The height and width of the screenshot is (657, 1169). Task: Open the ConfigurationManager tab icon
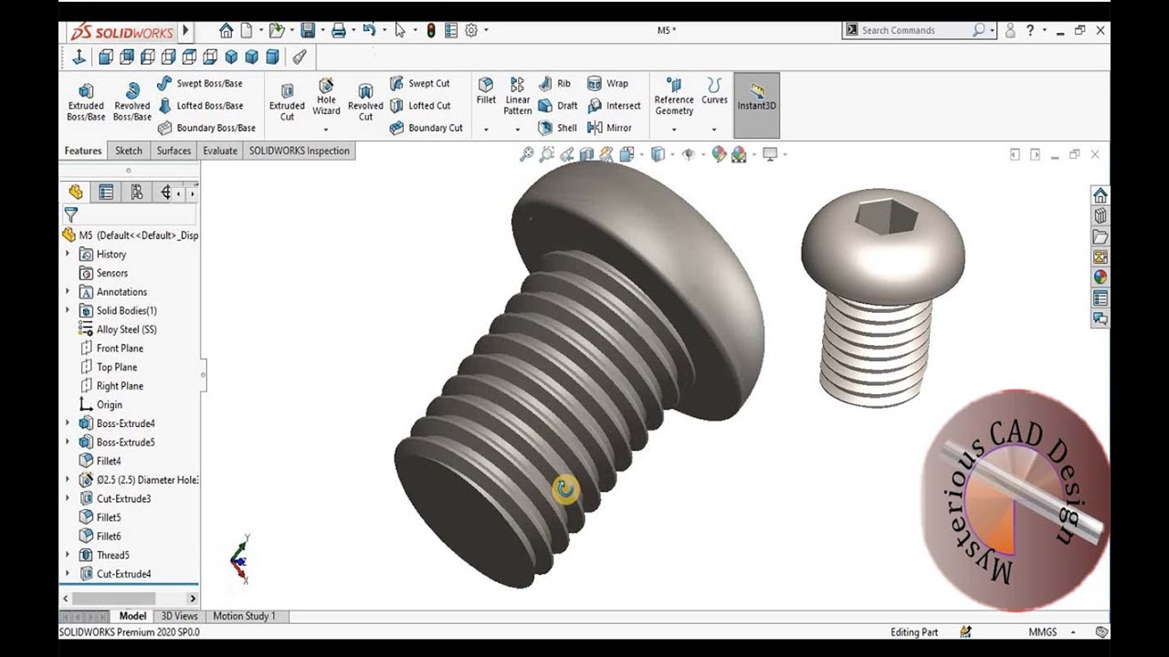coord(137,192)
